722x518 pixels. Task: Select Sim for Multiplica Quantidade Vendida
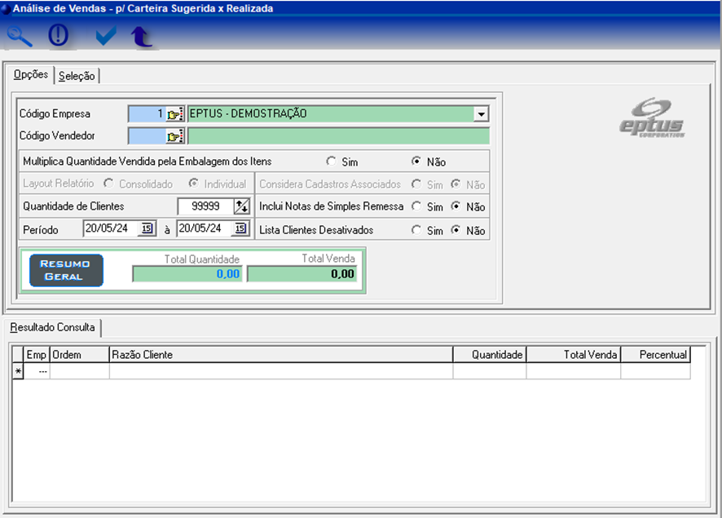point(332,162)
